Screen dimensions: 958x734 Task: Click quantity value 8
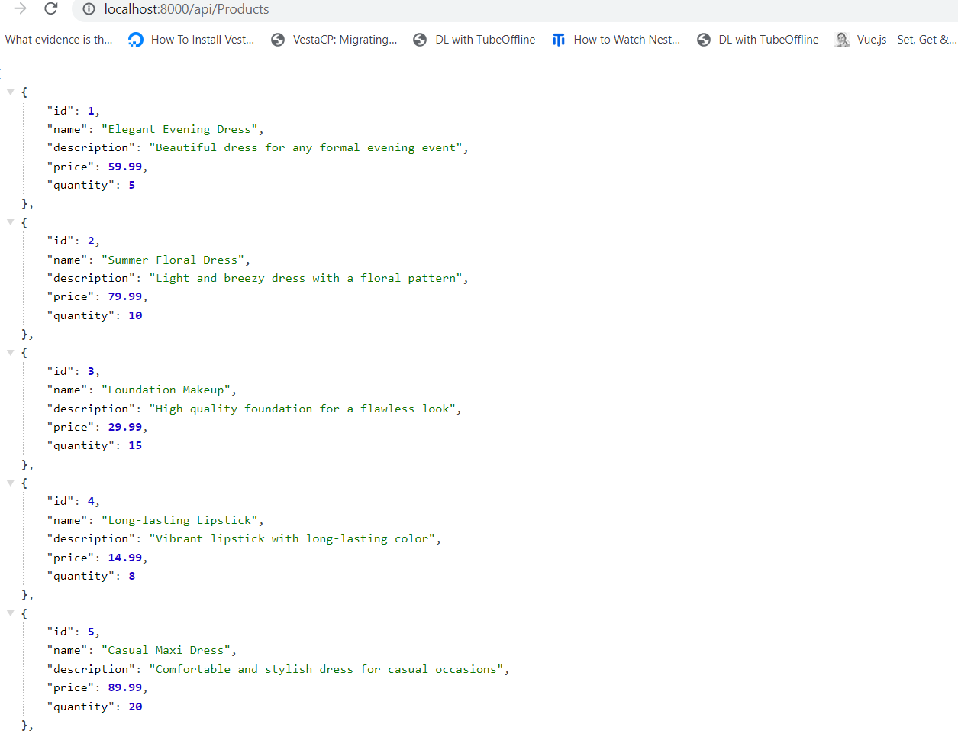[132, 576]
